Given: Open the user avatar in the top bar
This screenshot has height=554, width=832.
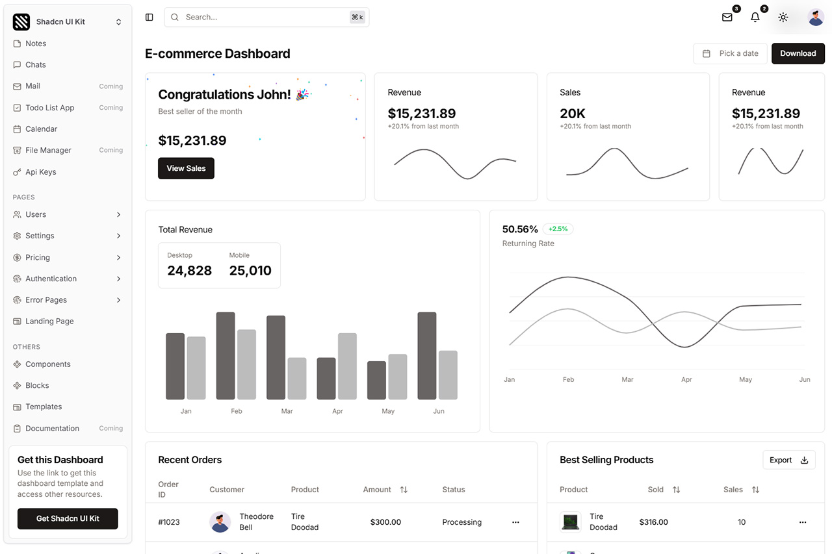Looking at the screenshot, I should 816,18.
